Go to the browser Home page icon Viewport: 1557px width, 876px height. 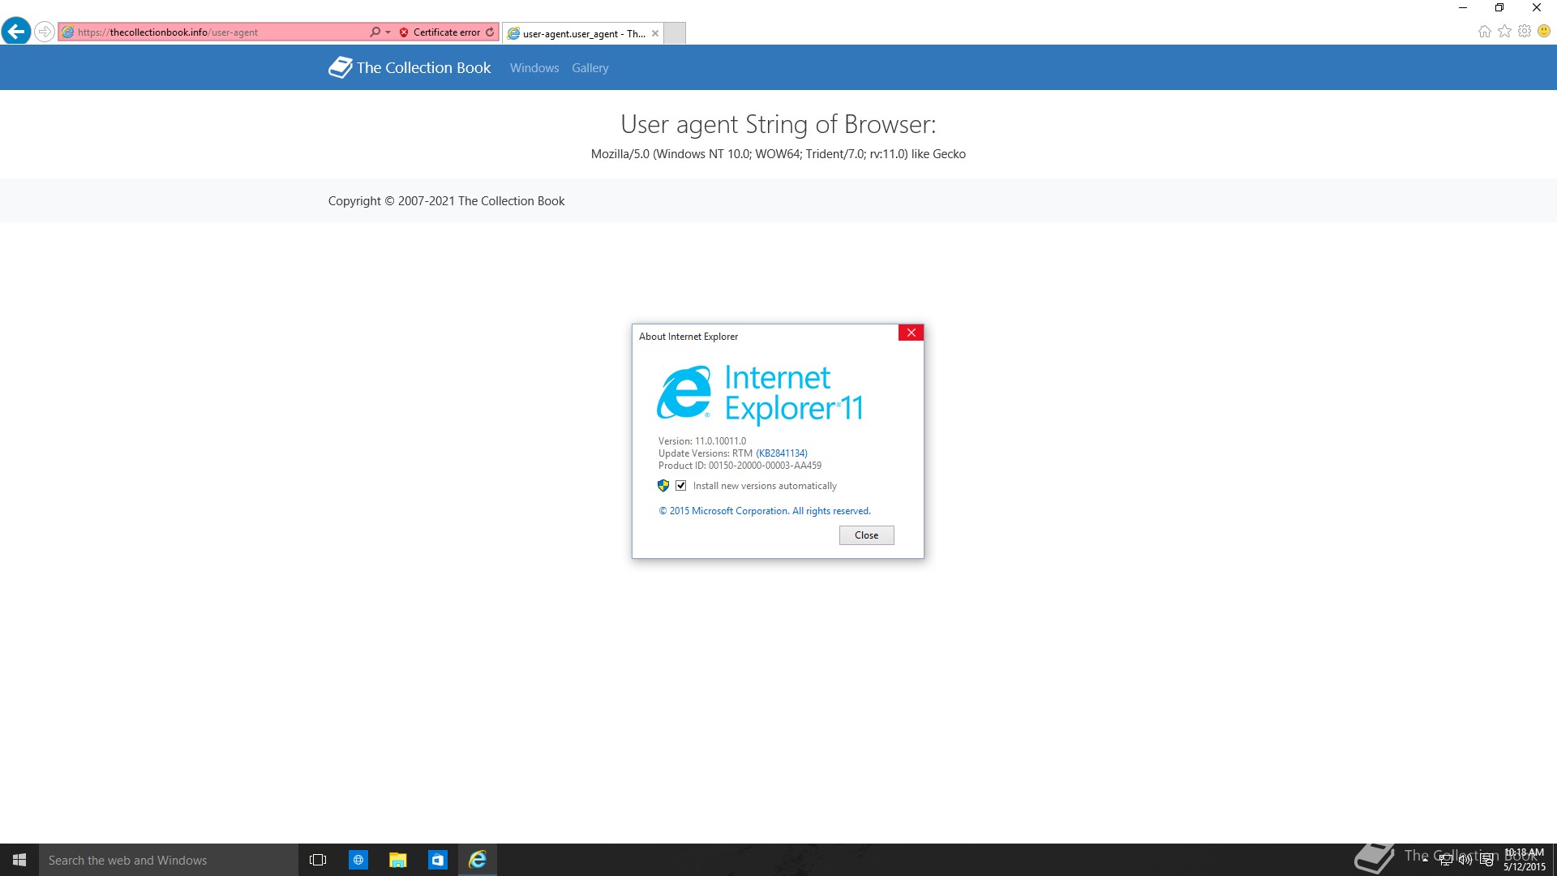(x=1484, y=32)
